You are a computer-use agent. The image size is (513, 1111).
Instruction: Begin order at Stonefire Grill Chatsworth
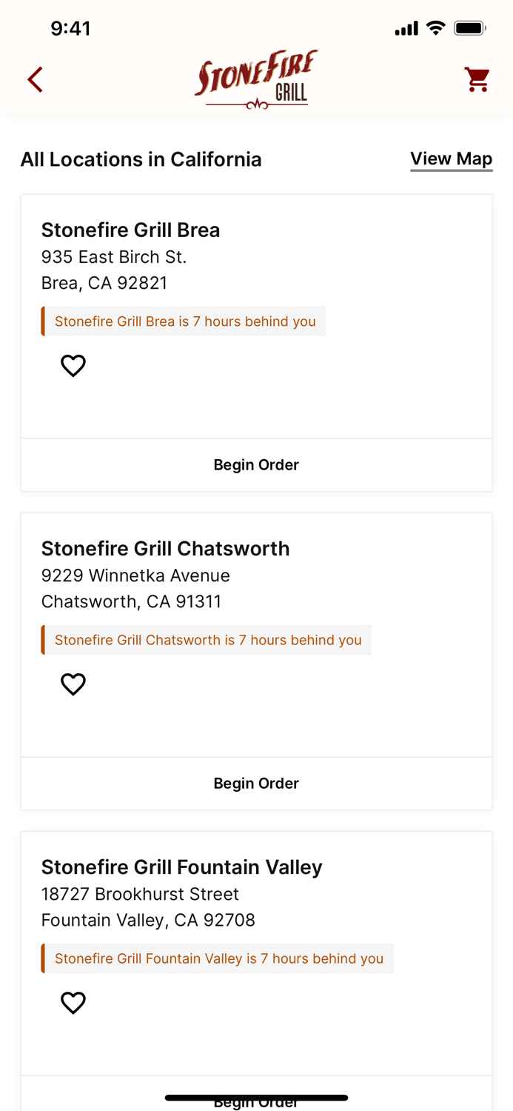pyautogui.click(x=256, y=783)
